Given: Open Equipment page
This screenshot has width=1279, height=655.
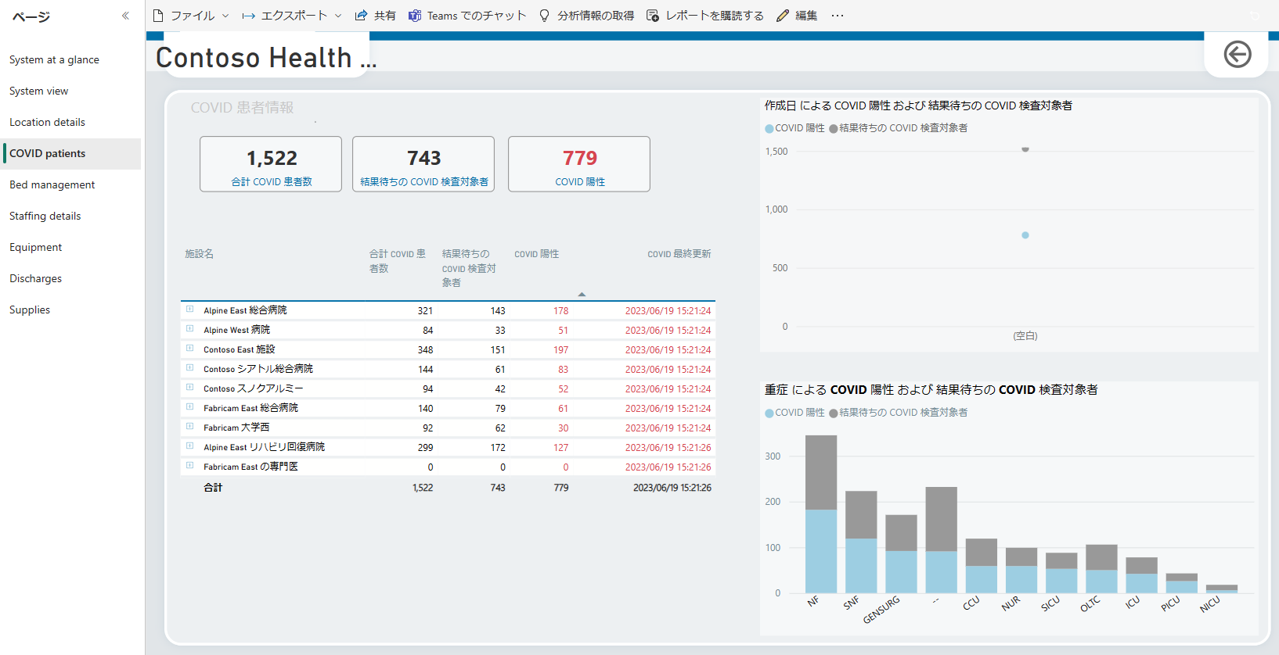Looking at the screenshot, I should click(70, 247).
